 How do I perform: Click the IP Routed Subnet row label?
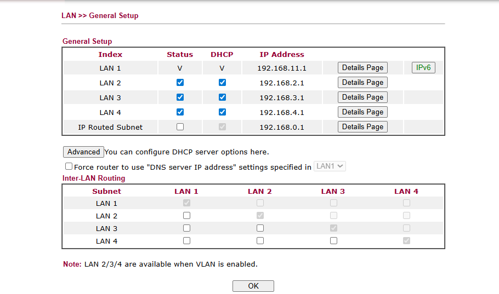click(x=110, y=128)
